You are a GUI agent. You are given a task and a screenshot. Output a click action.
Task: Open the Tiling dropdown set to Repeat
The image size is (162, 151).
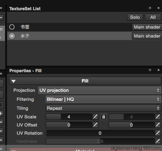[x=103, y=108]
